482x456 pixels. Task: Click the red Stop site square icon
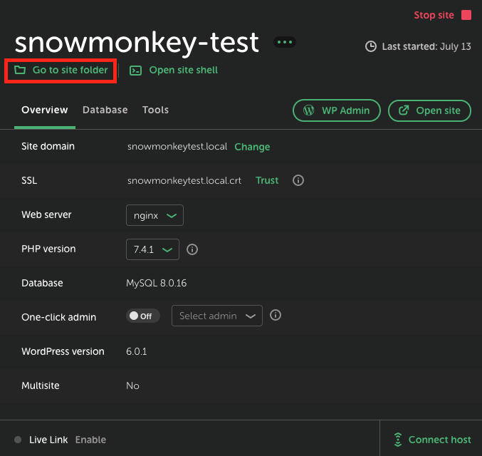click(466, 15)
